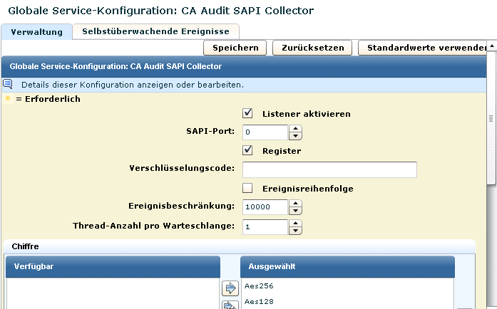Click the details info speech-bubble icon
Image resolution: width=497 pixels, height=309 pixels.
(8, 84)
